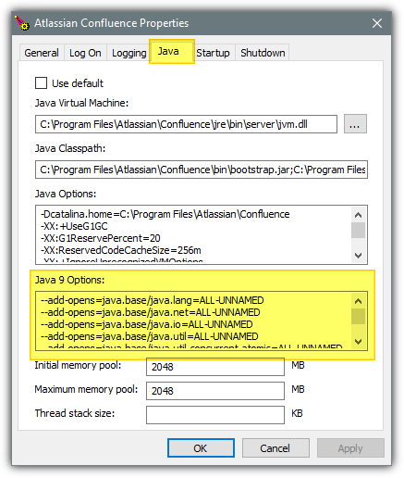
Task: Focus the Thread stack size field
Action: (215, 415)
